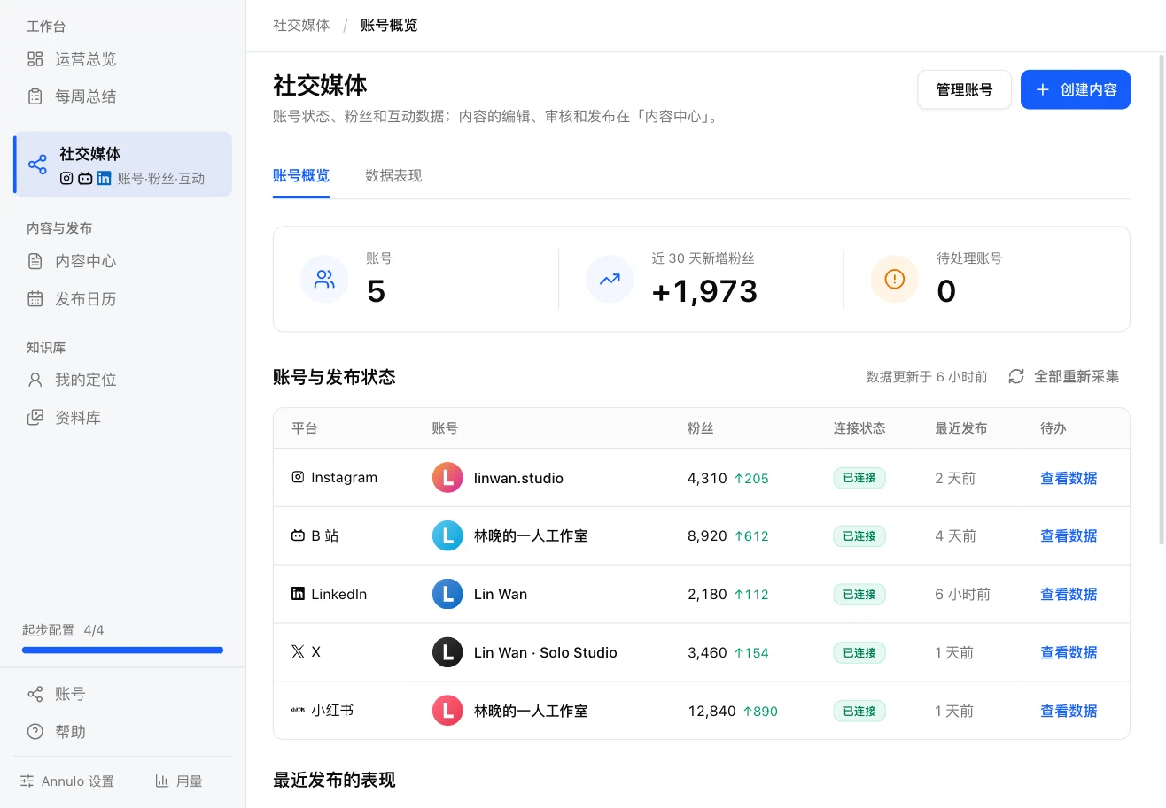The width and height of the screenshot is (1166, 808).
Task: Click the 运营总览 grid icon
Action: (35, 59)
